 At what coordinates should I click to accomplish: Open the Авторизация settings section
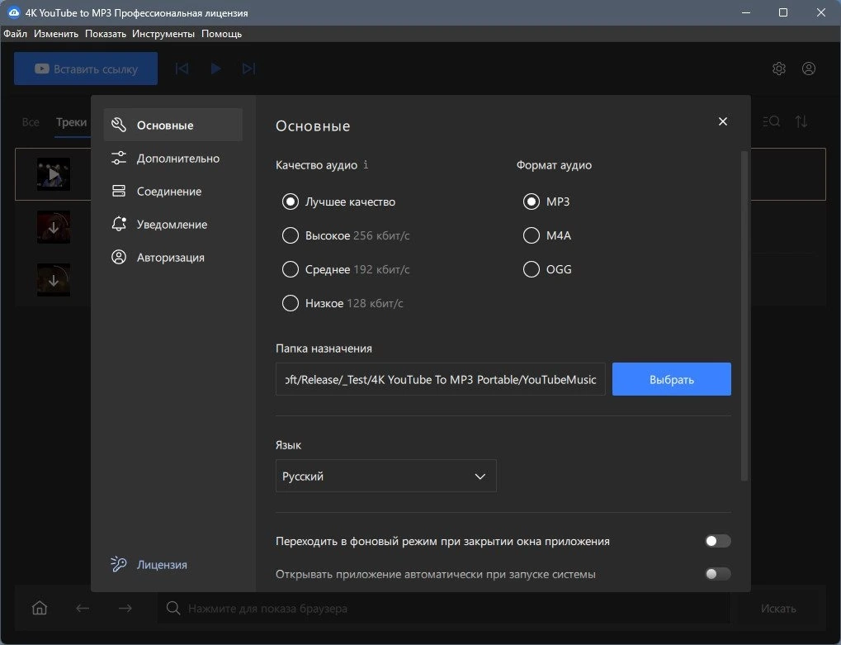coord(172,258)
